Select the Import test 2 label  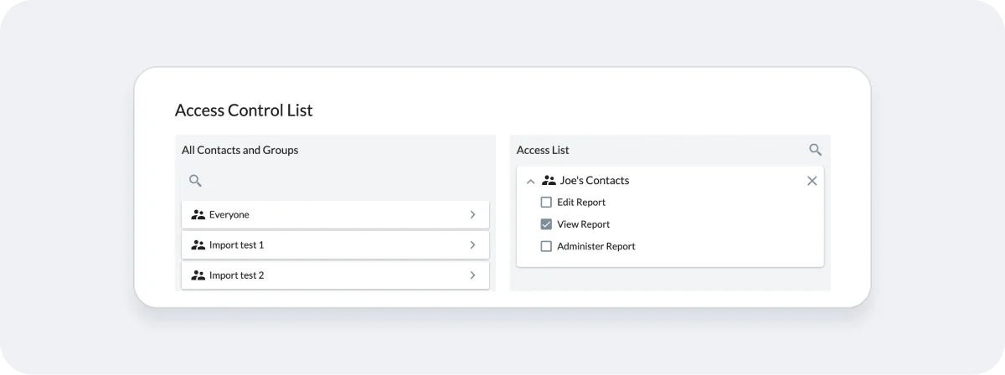coord(237,275)
